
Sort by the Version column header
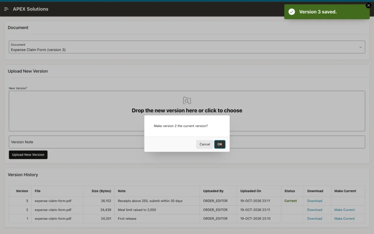click(x=22, y=191)
